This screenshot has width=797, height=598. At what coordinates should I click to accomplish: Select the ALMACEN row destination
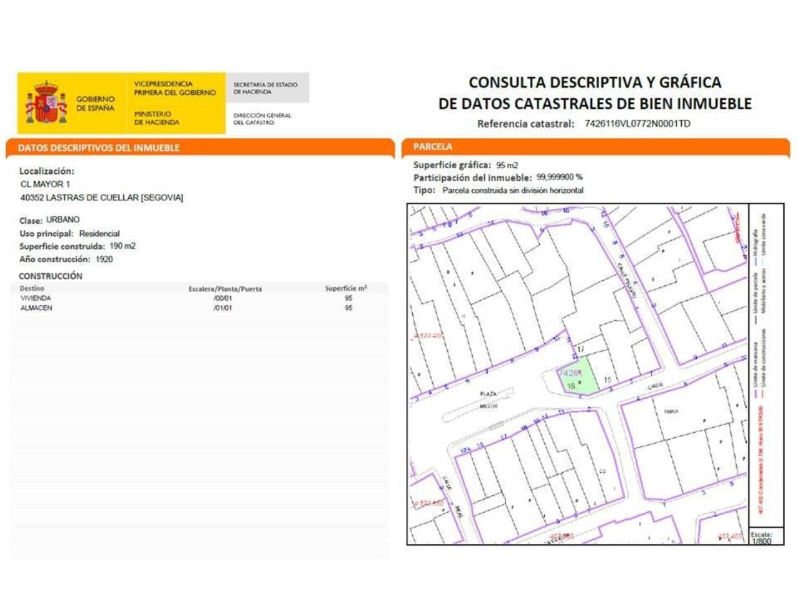point(37,308)
